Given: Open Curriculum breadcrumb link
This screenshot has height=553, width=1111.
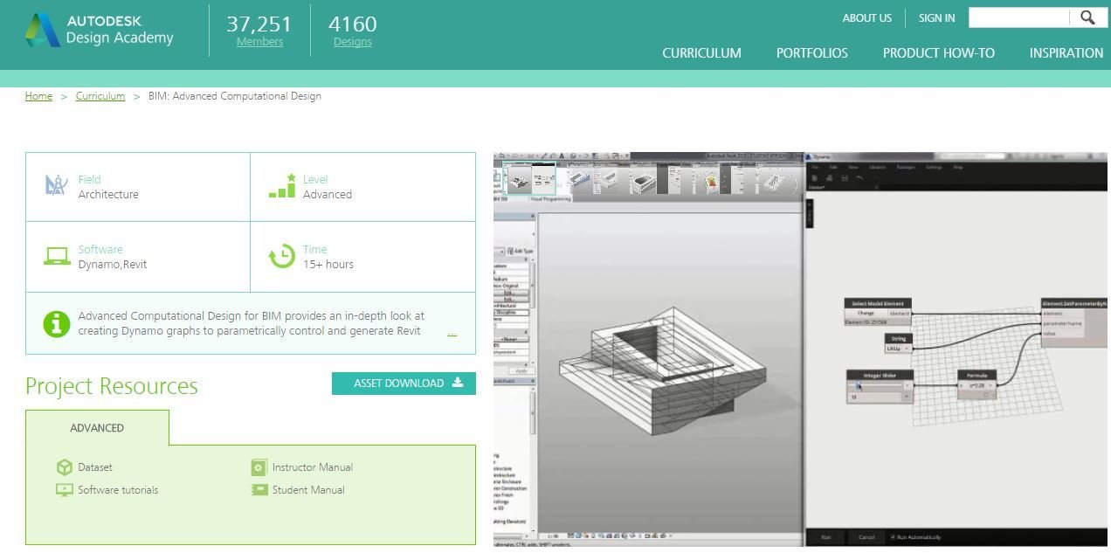Looking at the screenshot, I should tap(100, 96).
